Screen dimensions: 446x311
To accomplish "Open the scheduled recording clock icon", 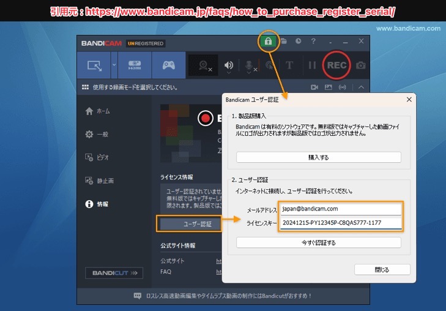I will click(298, 42).
